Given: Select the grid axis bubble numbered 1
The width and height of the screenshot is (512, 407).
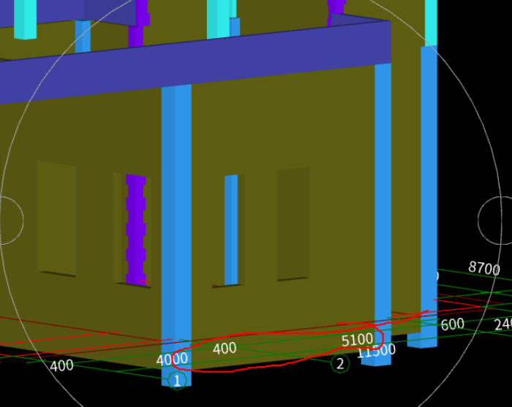Looking at the screenshot, I should point(177,381).
